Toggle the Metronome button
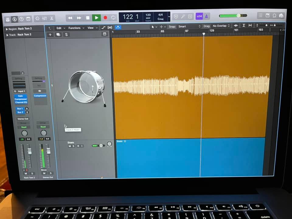Image resolution: width=292 pixels, height=219 pixels. point(206,16)
